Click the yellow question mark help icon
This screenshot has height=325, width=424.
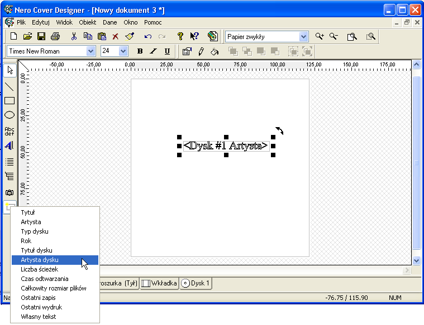pos(180,36)
